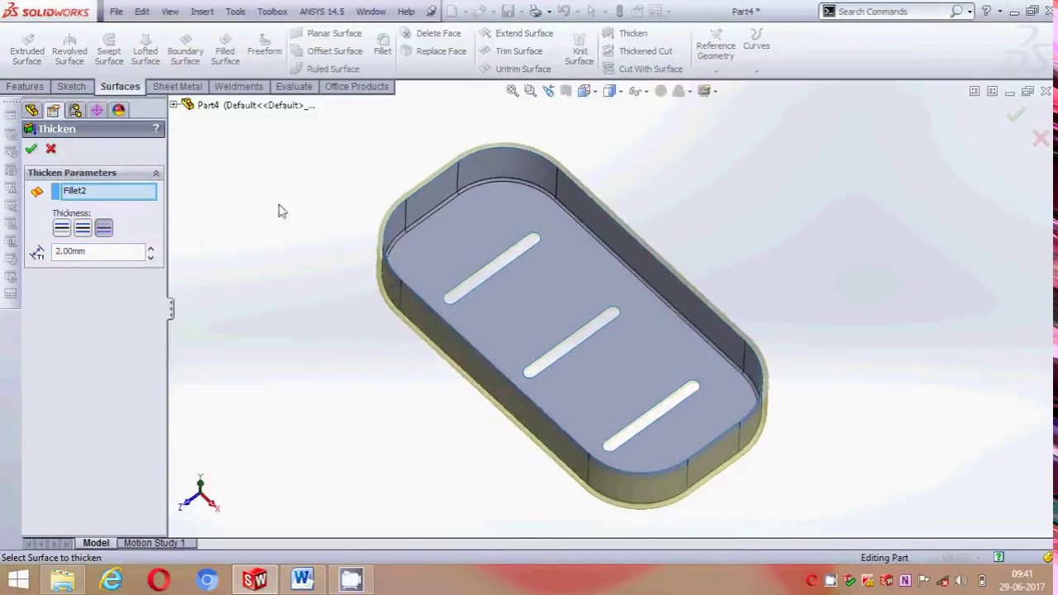Open Thicken help question mark

pos(155,129)
